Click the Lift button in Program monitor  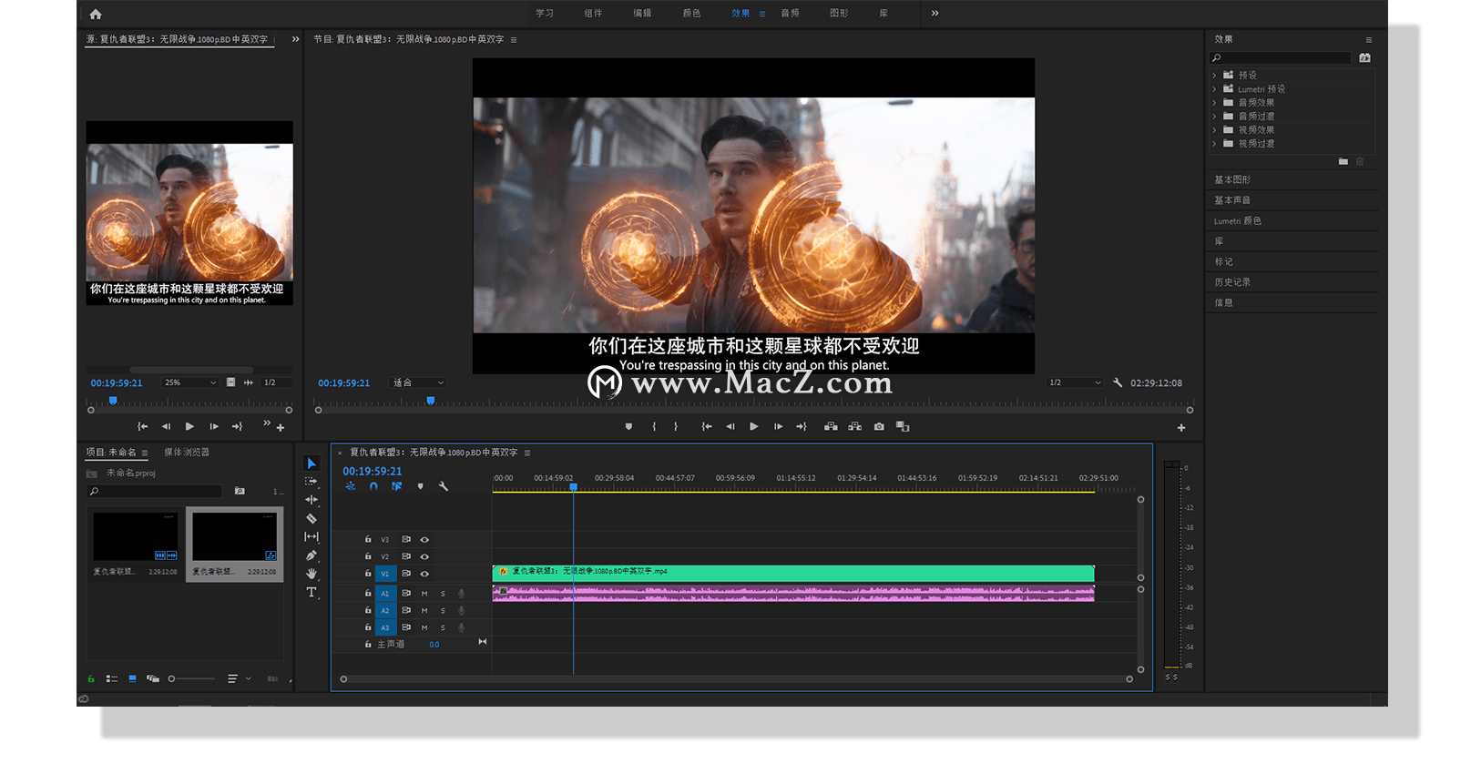pos(831,426)
